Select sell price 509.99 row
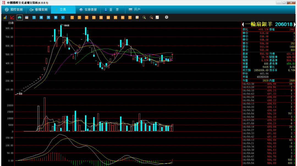297x166 pixels. tap(269, 36)
